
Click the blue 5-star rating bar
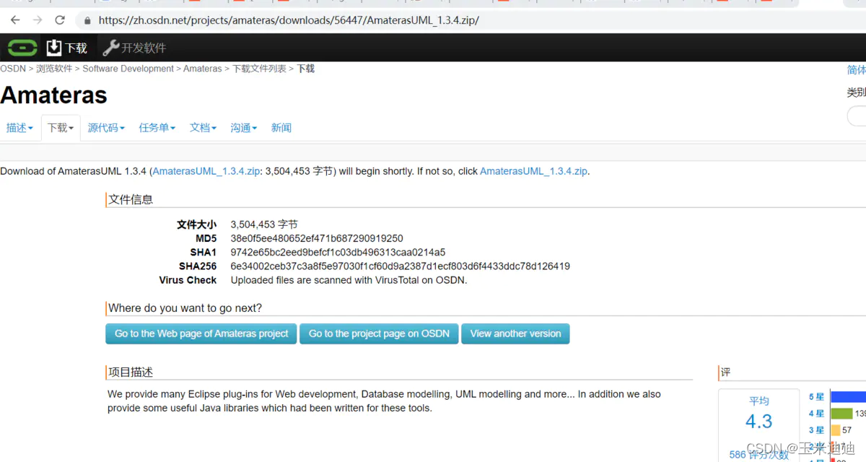point(848,397)
